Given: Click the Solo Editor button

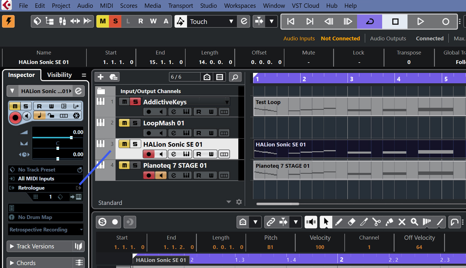Looking at the screenshot, I should coord(102,222).
